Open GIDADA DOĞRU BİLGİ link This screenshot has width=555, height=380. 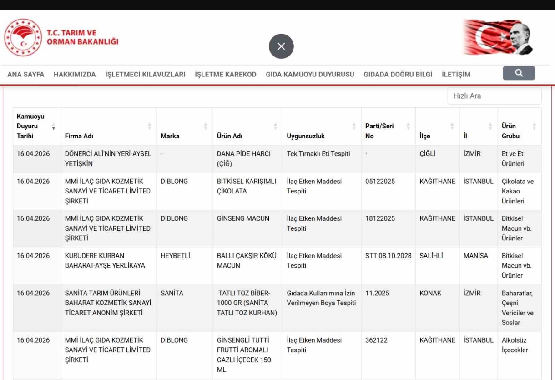pos(398,75)
